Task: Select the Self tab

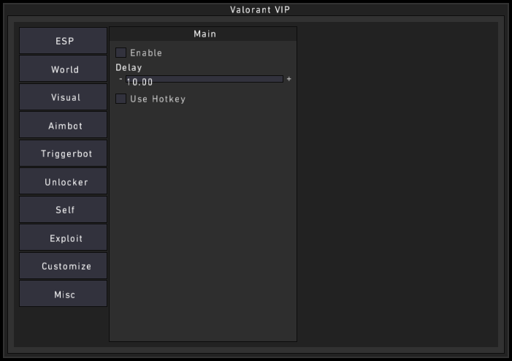Action: [x=64, y=210]
